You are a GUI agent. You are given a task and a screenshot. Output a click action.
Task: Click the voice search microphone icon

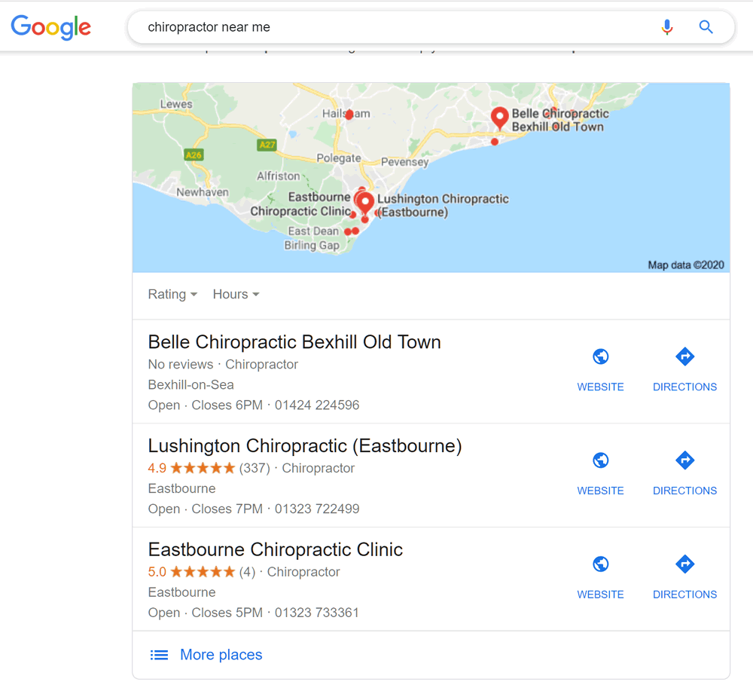(666, 27)
